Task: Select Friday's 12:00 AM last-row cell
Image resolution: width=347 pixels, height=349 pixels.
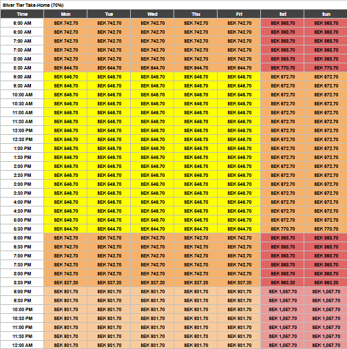Action: click(x=239, y=345)
